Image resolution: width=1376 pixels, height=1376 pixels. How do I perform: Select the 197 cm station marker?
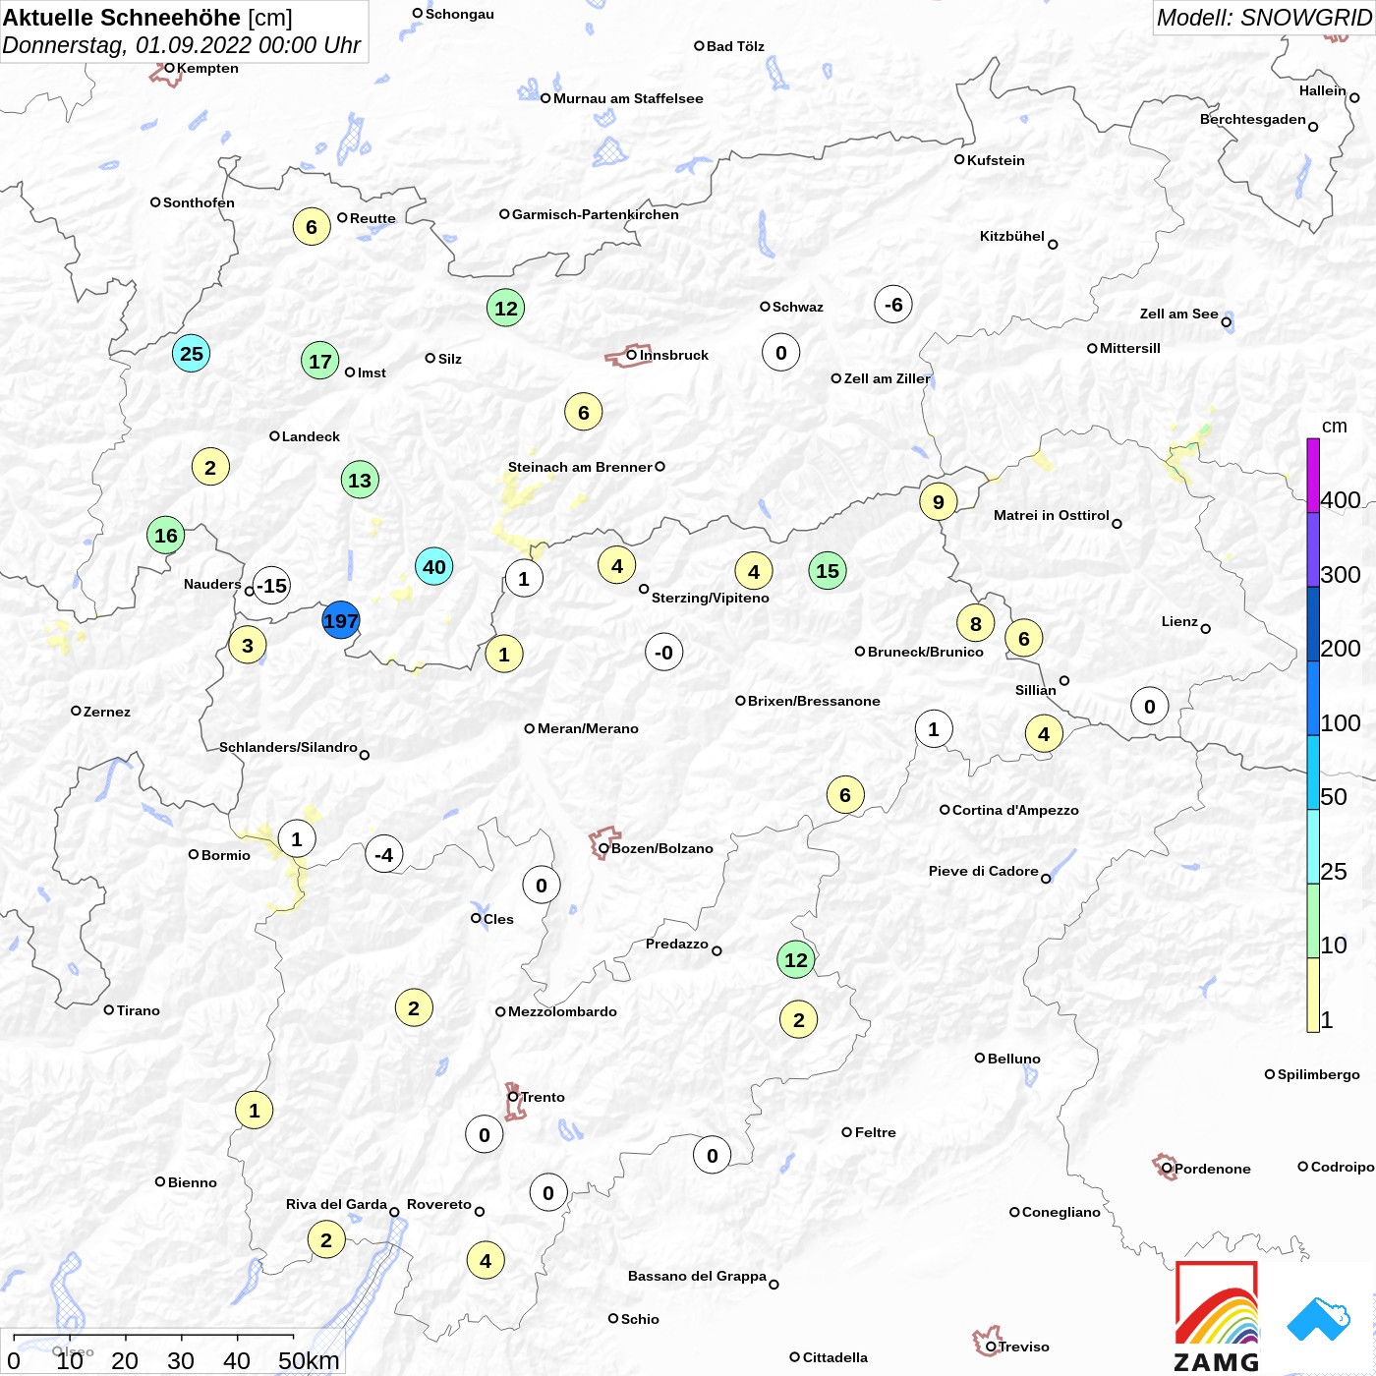point(341,620)
